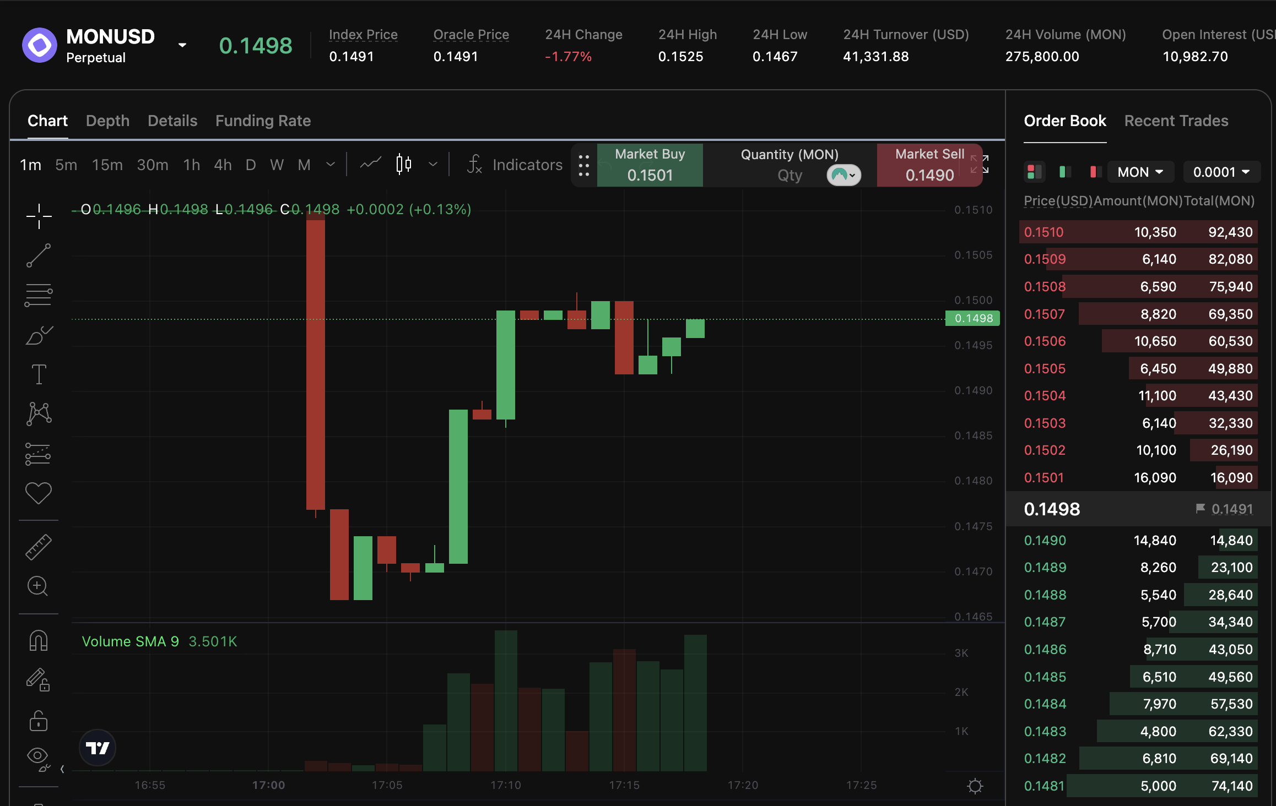The width and height of the screenshot is (1276, 806).
Task: Open the 0.0001 price precision dropdown
Action: click(1220, 172)
